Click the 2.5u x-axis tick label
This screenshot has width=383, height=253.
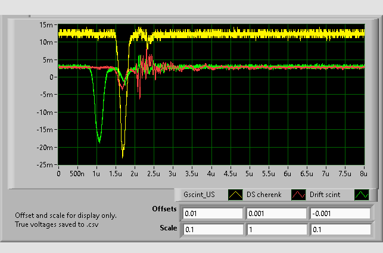coord(154,174)
